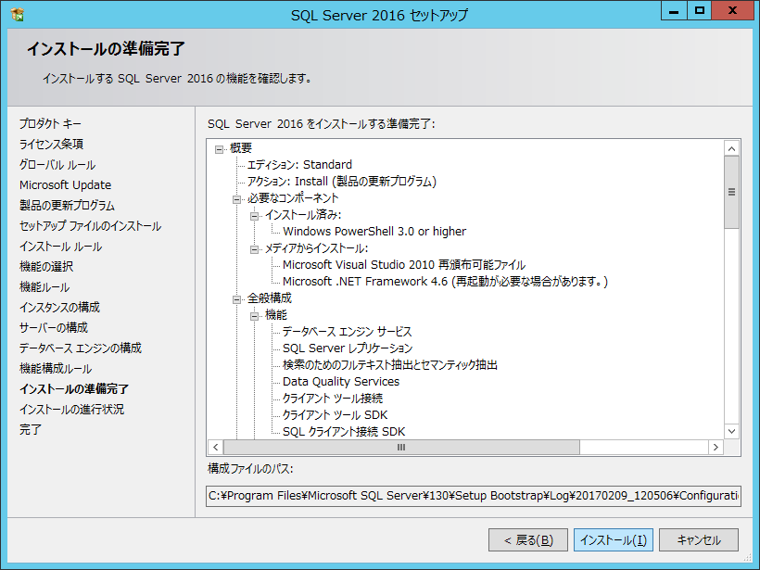Collapse the 機能 tree node

point(254,315)
